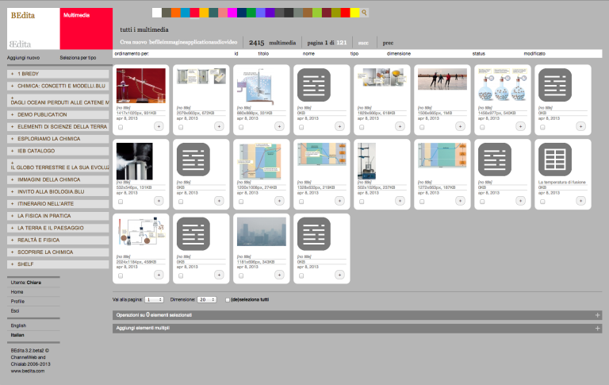
Task: Open the first row document icon
Action: 320,85
